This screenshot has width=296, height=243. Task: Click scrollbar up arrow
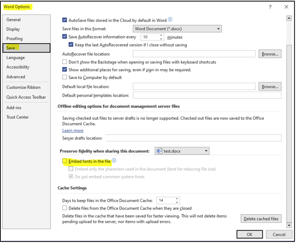(x=289, y=18)
